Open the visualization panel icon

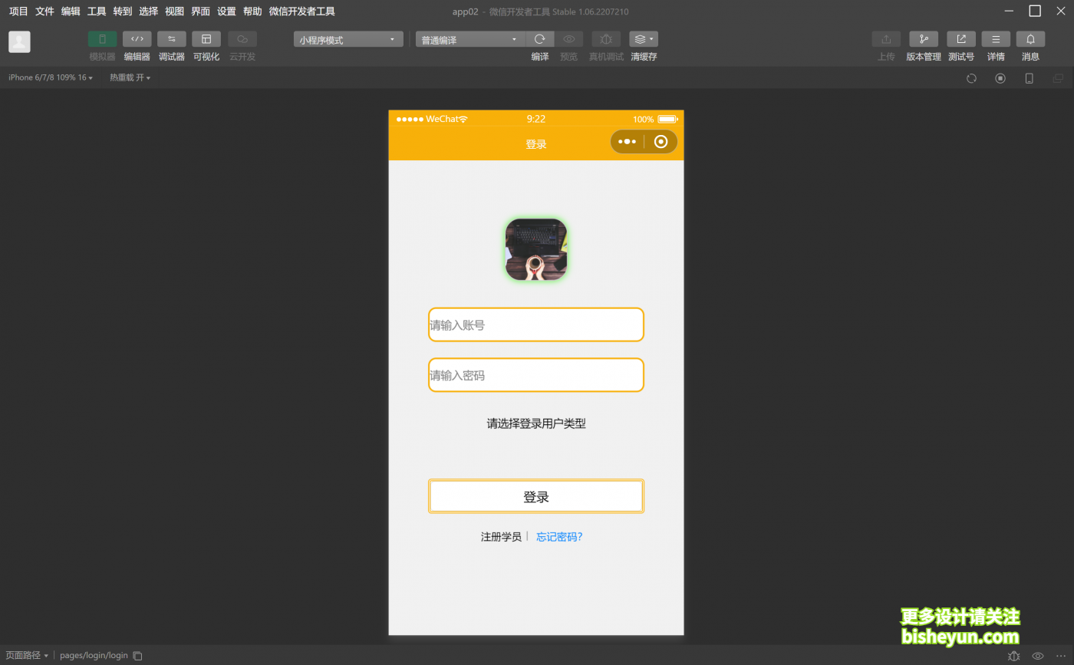(x=206, y=39)
